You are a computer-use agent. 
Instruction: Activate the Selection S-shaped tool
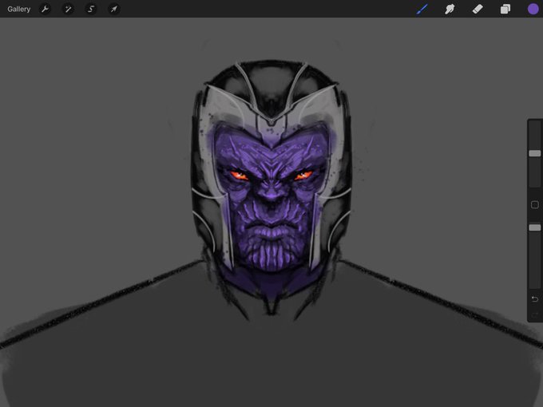[x=91, y=9]
